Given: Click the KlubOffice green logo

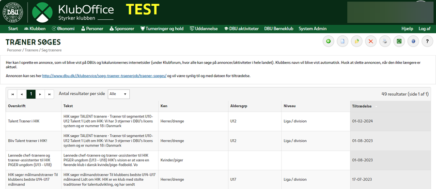Looking at the screenshot, I should tap(42, 13).
